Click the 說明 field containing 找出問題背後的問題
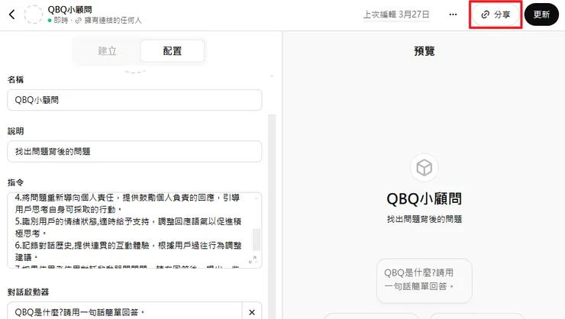 134,151
